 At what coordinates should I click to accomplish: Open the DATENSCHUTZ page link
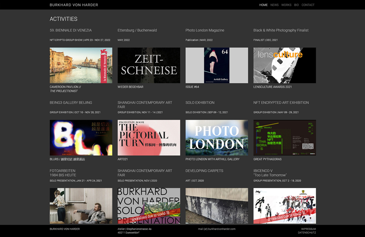click(308, 233)
